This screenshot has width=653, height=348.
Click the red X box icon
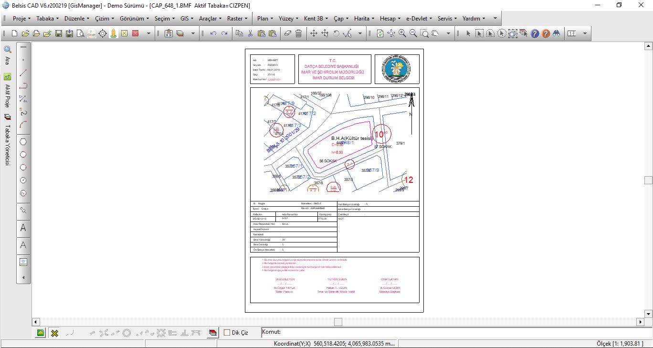135,33
